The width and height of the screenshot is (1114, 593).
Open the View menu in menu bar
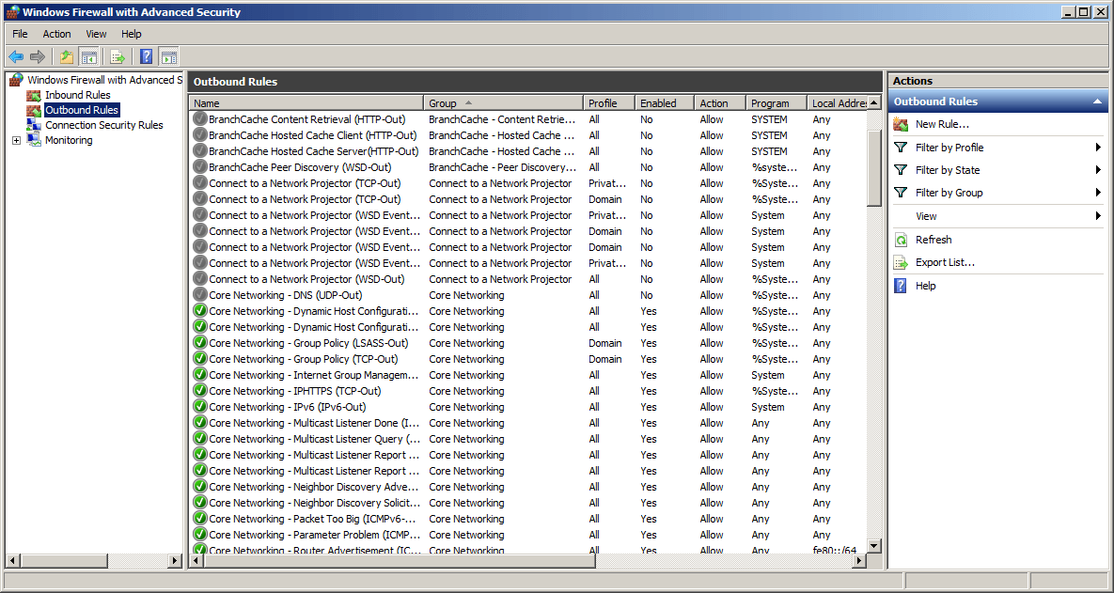coord(96,34)
